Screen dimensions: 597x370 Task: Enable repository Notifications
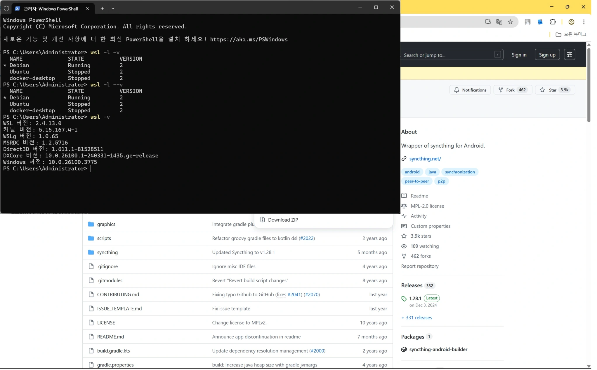coord(470,90)
